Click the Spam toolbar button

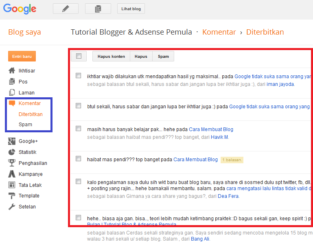point(163,56)
